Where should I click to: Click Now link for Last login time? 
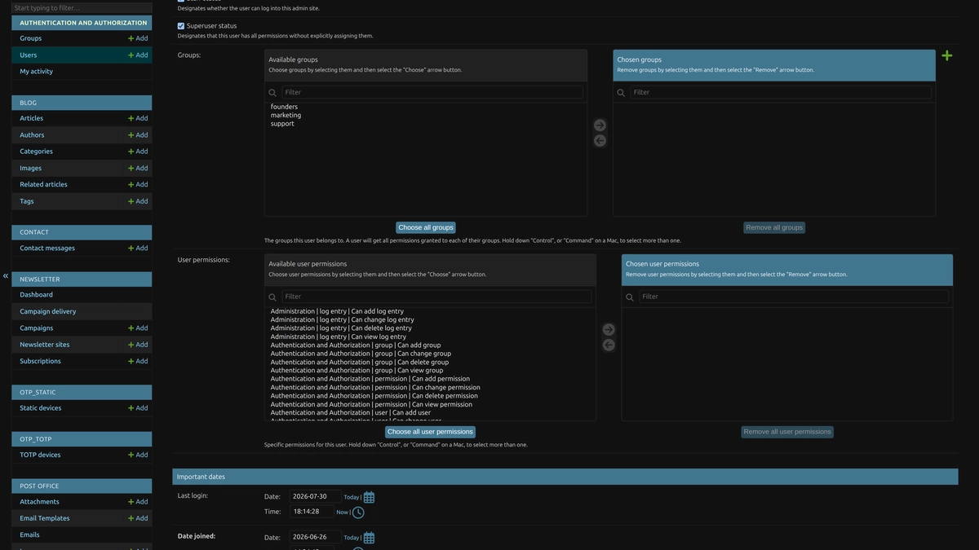tap(342, 513)
